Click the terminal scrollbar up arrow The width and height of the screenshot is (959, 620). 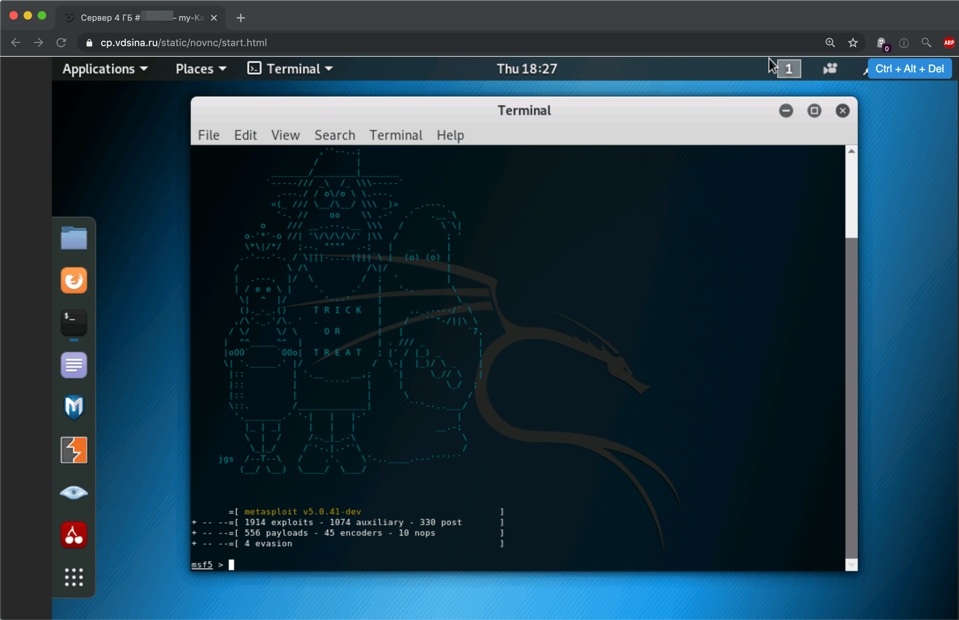[851, 151]
